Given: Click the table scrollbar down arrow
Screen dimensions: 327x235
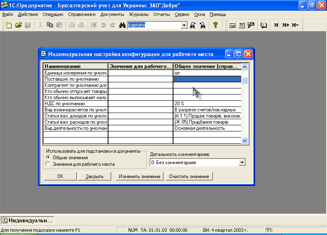Looking at the screenshot, I should (244, 140).
